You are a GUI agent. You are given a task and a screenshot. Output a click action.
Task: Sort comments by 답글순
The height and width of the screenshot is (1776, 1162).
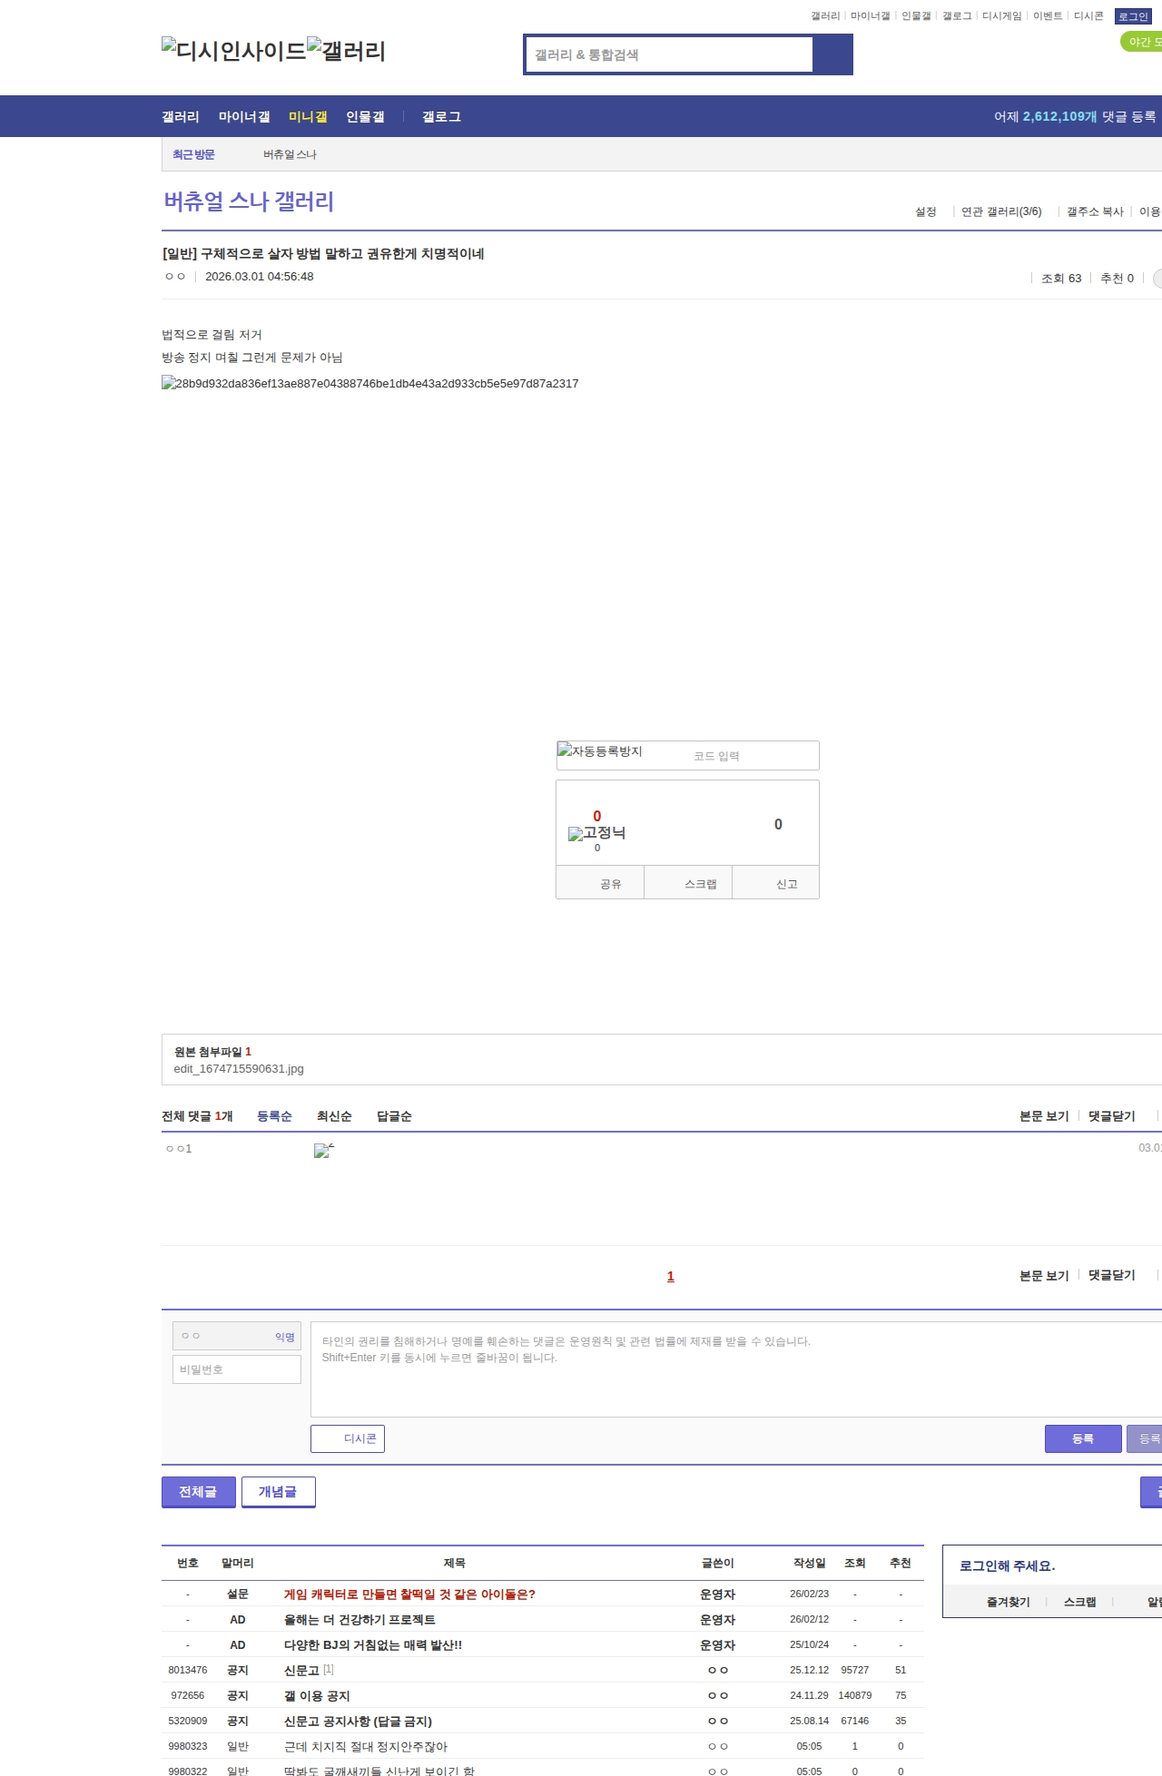394,1116
